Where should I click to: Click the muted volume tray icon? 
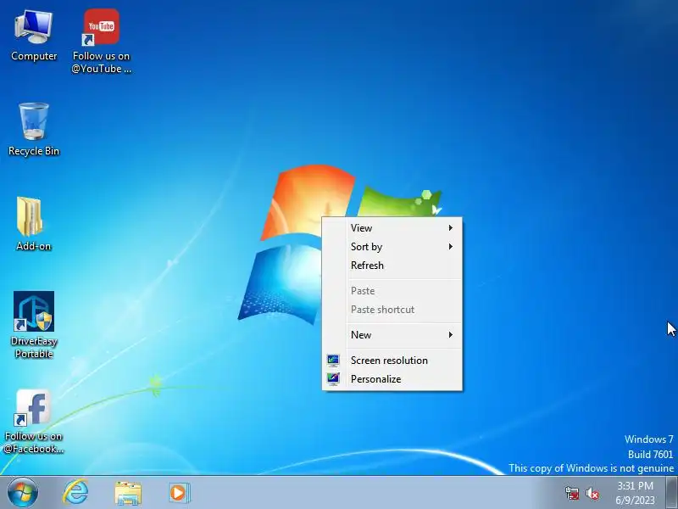click(x=592, y=493)
